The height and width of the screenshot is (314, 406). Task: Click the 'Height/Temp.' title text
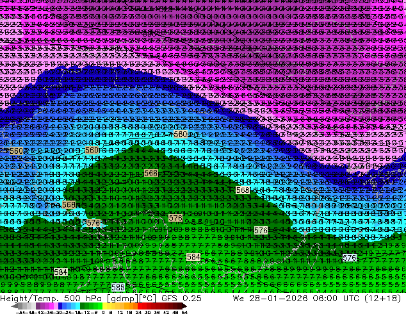[29, 299]
